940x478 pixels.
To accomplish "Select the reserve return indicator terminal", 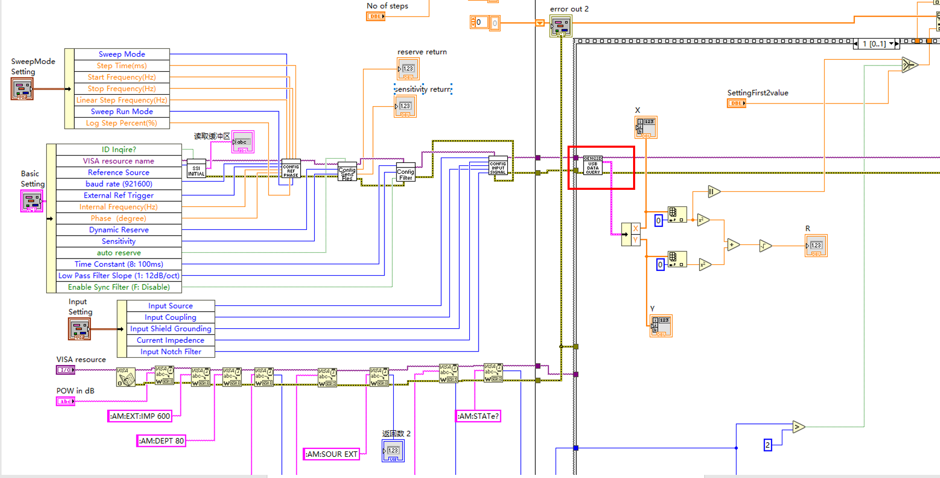I will [408, 69].
